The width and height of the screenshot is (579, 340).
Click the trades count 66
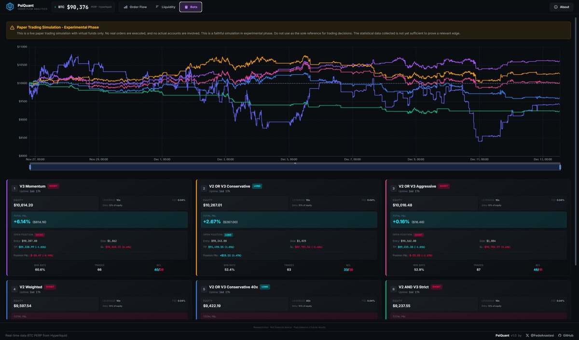coord(99,270)
